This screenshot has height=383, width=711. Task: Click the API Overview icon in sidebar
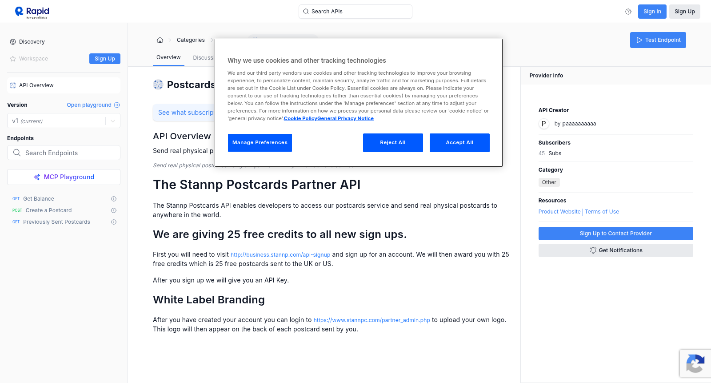coord(13,85)
